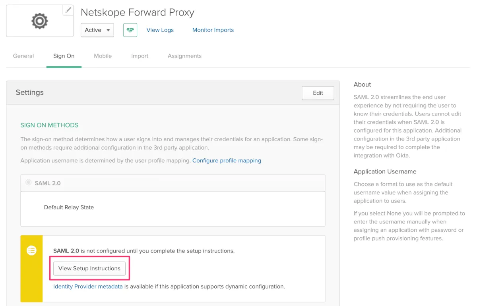
Task: Select the SAML 2.0 radio button
Action: (28, 183)
